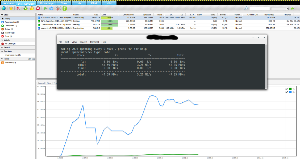Click the 56.6% progress bar for Christmas.Vacation
Viewport: 300px width, 159px height.
coord(109,18)
